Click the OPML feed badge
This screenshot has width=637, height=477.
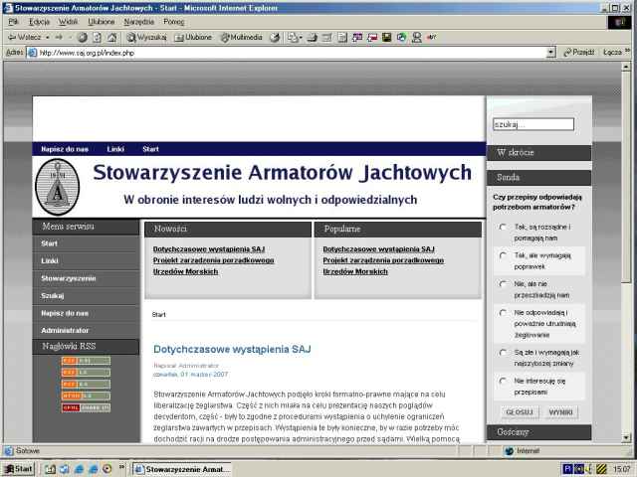tap(86, 406)
